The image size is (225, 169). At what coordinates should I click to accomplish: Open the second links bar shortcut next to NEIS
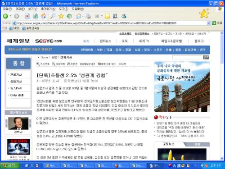click(x=31, y=28)
